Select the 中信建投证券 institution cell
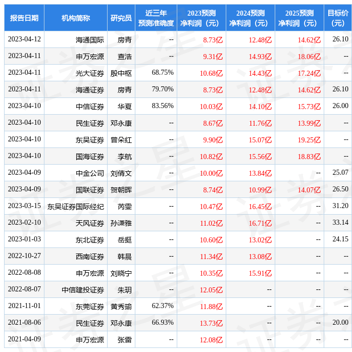The height and width of the screenshot is (352, 352). pyautogui.click(x=83, y=290)
